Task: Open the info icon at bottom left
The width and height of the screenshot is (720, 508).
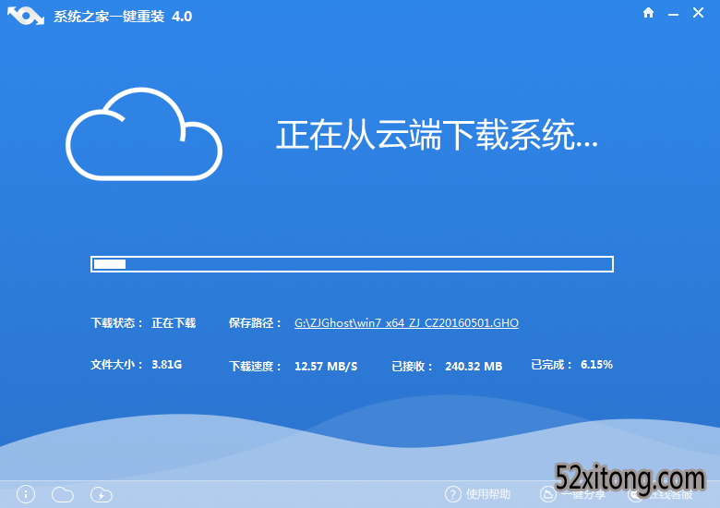Action: 26,495
